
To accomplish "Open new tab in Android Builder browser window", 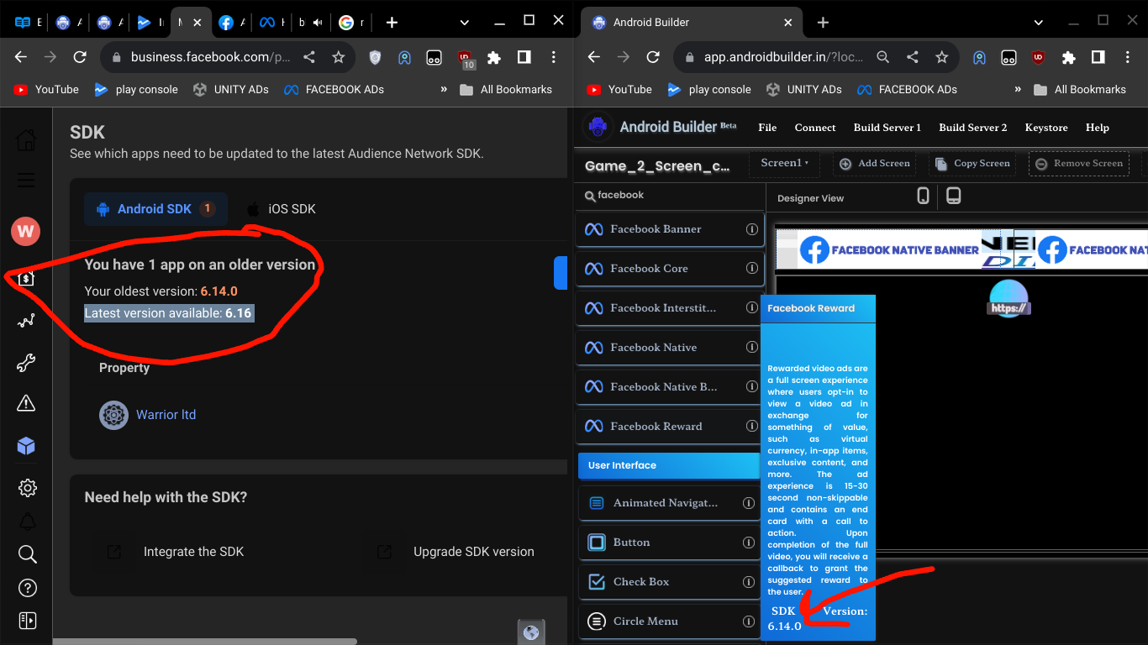I will click(823, 23).
